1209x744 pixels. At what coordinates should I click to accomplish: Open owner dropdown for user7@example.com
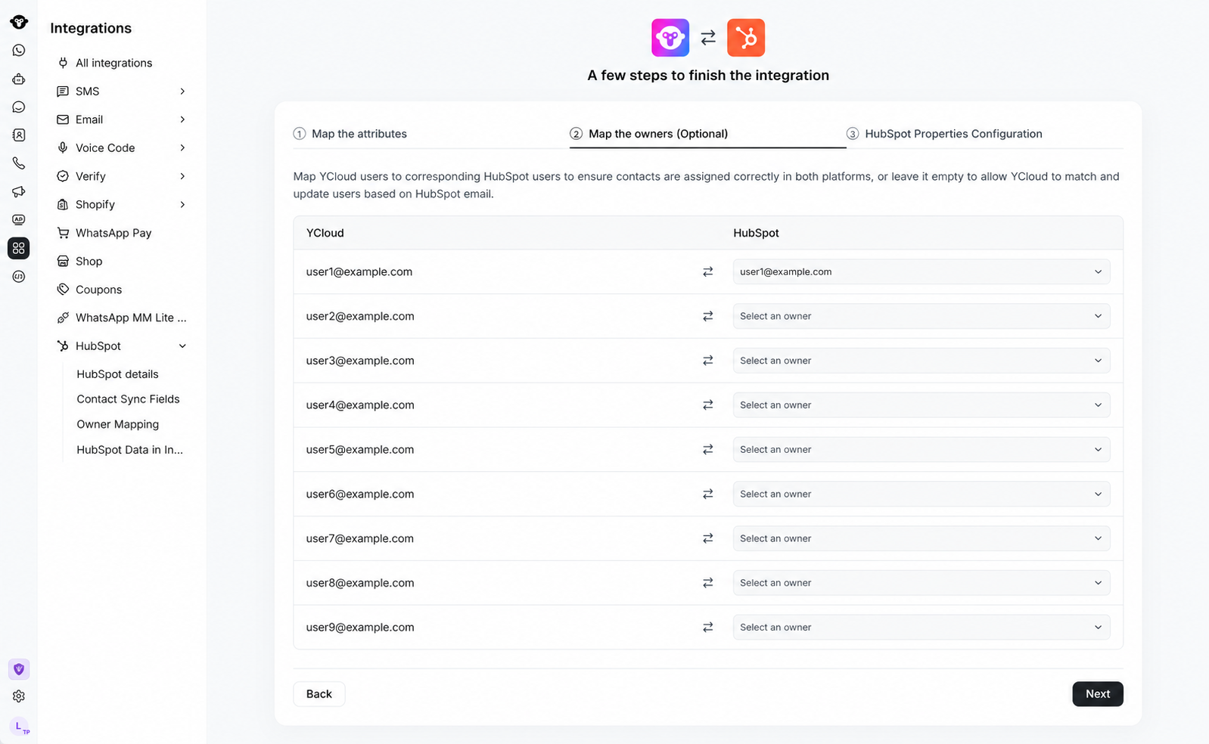point(922,538)
